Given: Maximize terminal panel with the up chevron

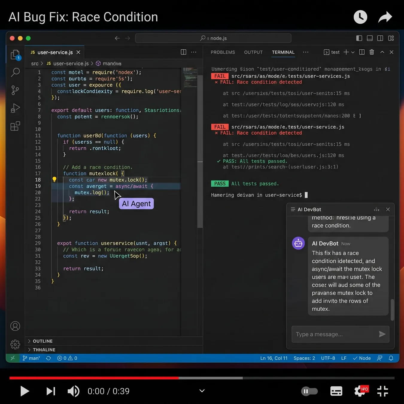Looking at the screenshot, I should [x=382, y=52].
